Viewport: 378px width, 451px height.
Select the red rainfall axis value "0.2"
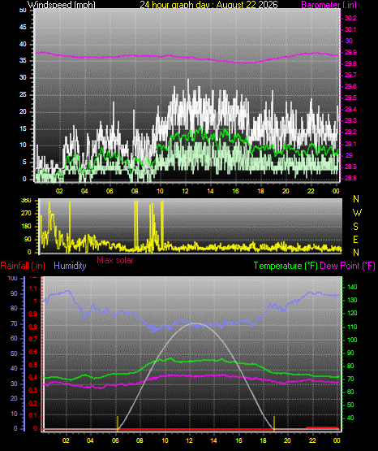tap(33, 403)
